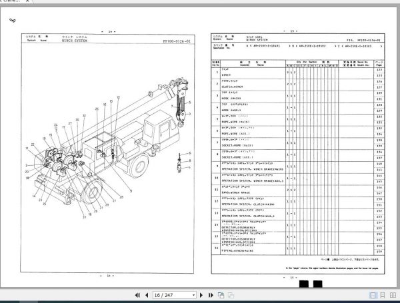Click 'OPERATION SYSTEM, WINCH BRAKE(MAIN)' row
Image resolution: width=400 pixels, height=303 pixels.
pos(298,166)
